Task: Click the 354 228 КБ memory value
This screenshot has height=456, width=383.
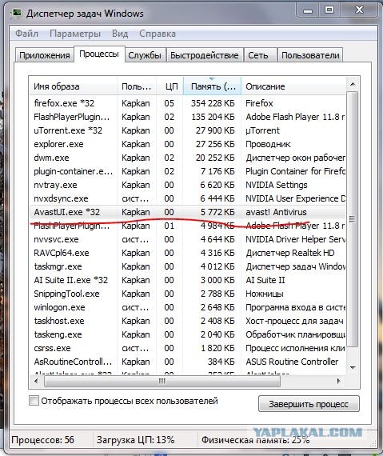Action: pos(213,103)
